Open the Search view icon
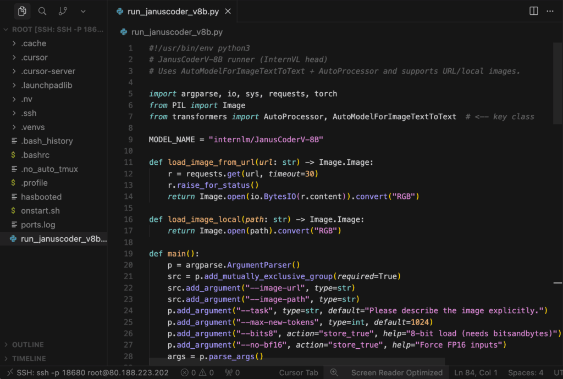The image size is (563, 379). (x=42, y=11)
